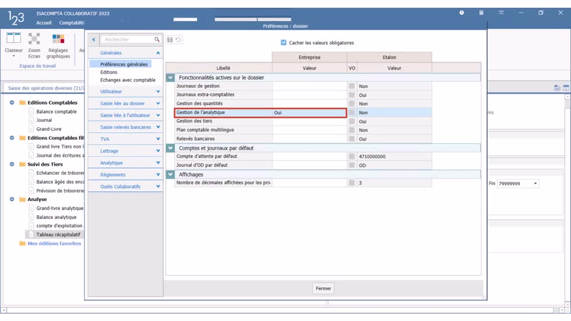
Task: Click the Fermer button
Action: click(324, 288)
